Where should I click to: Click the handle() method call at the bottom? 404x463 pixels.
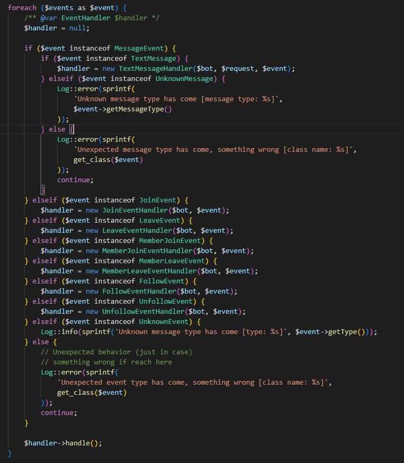pyautogui.click(x=83, y=443)
